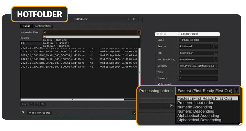246x131 pixels.
Task: Switch to the Configuration tab
Action: (43, 26)
